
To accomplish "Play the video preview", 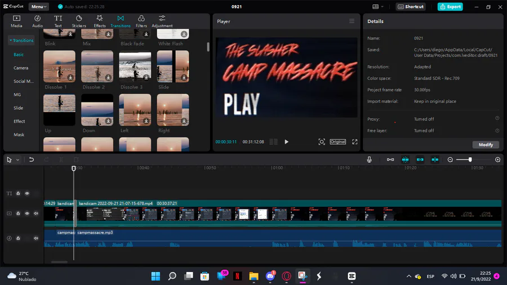I will (x=286, y=141).
